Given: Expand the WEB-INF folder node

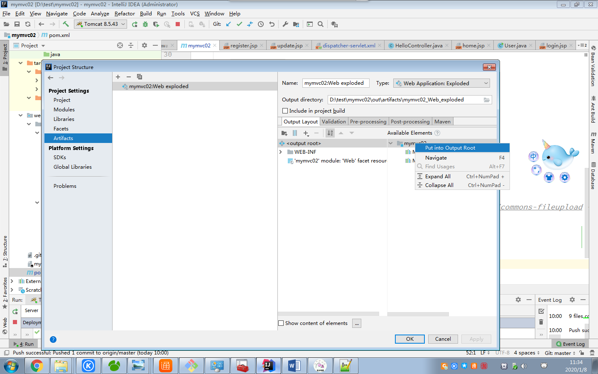Looking at the screenshot, I should 281,152.
